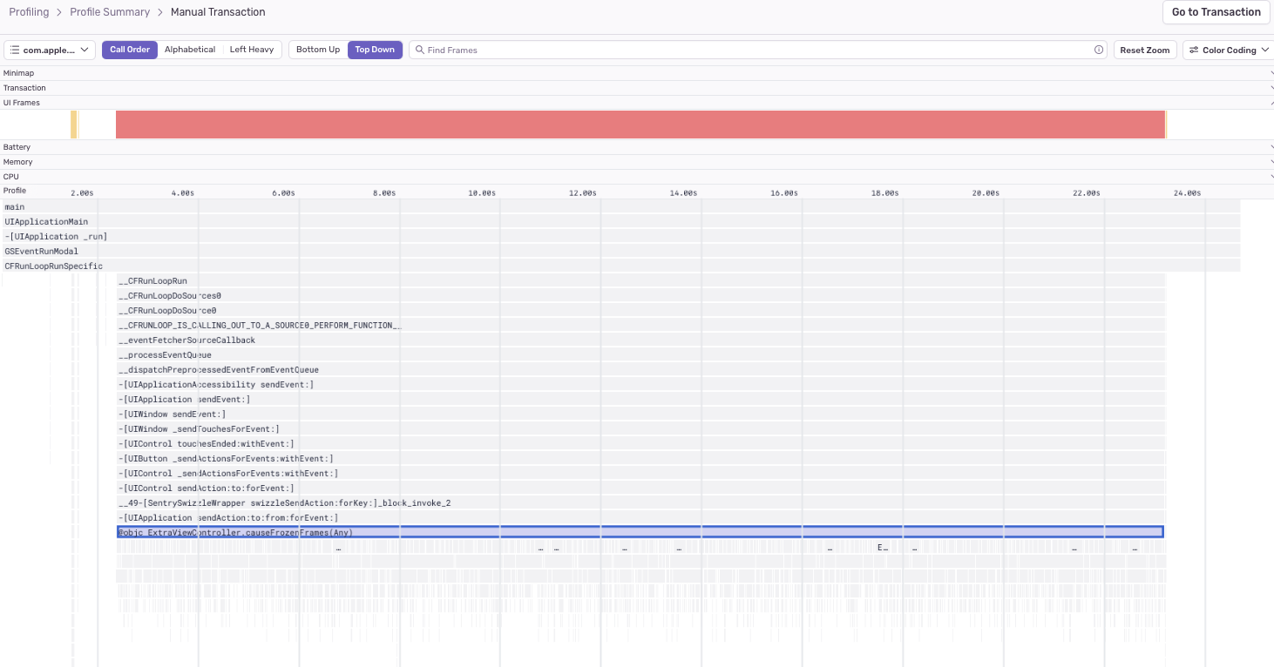Viewport: 1274px width, 667px height.
Task: Open the Profile Summary breadcrumb
Action: click(110, 12)
